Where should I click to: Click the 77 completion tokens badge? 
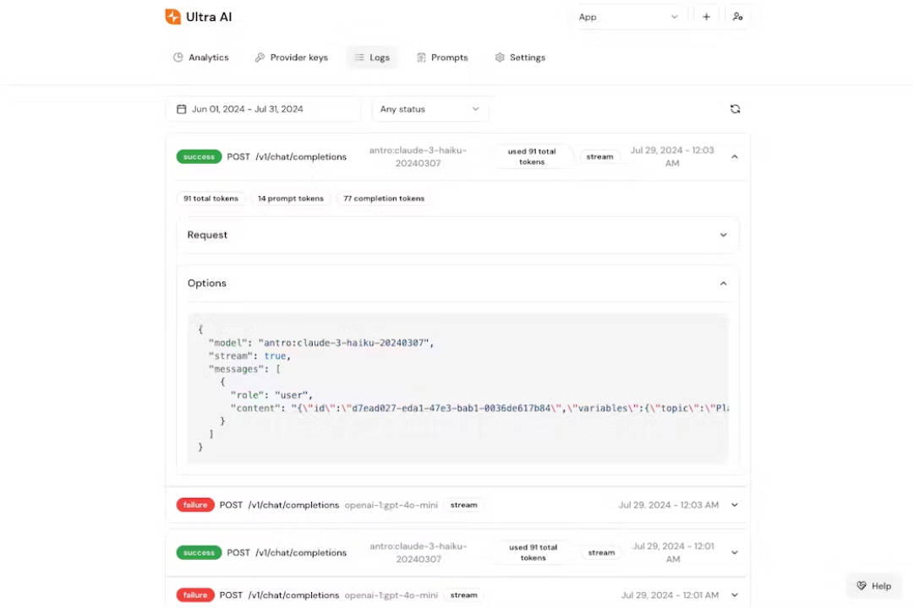(x=384, y=198)
